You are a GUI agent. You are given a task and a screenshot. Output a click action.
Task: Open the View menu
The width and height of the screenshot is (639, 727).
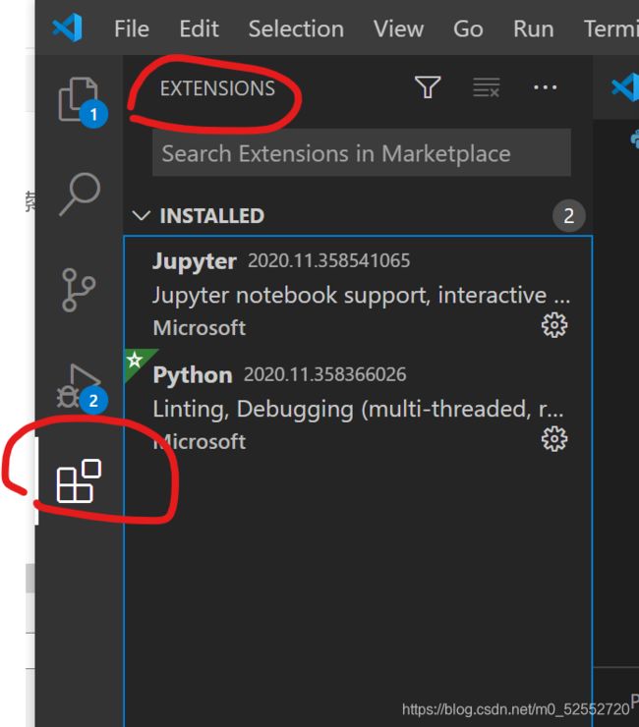398,28
